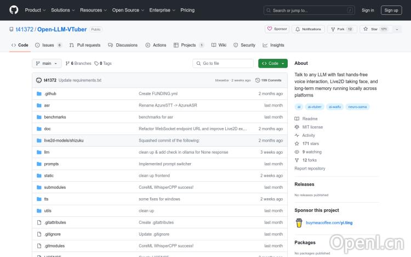
Task: Click the Activity pulse icon in About
Action: 297,135
